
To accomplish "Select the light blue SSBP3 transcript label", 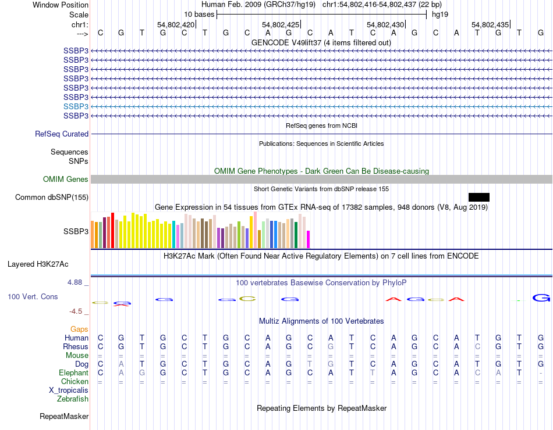I will tap(76, 106).
